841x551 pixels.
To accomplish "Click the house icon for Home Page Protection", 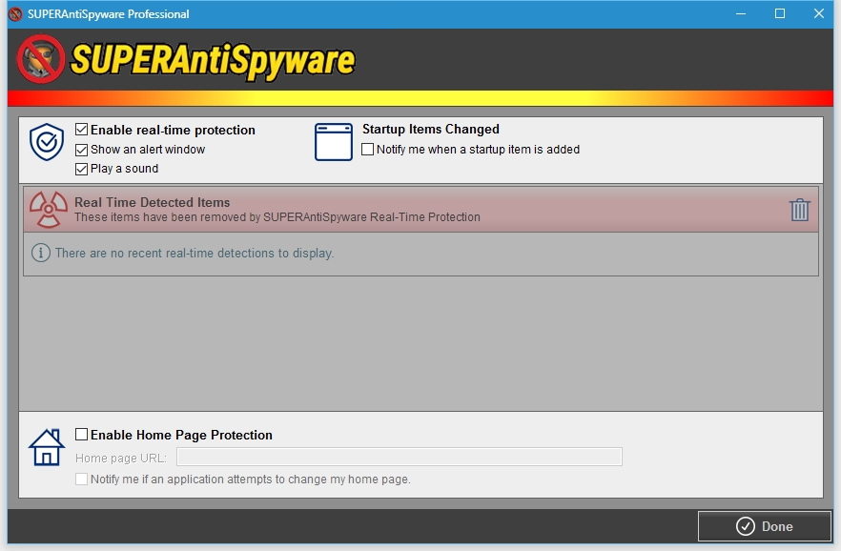I will [x=47, y=446].
